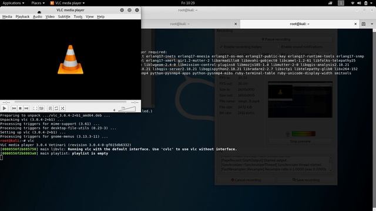Open a new terminal tab with plus icon
This screenshot has width=376, height=211.
[364, 23]
